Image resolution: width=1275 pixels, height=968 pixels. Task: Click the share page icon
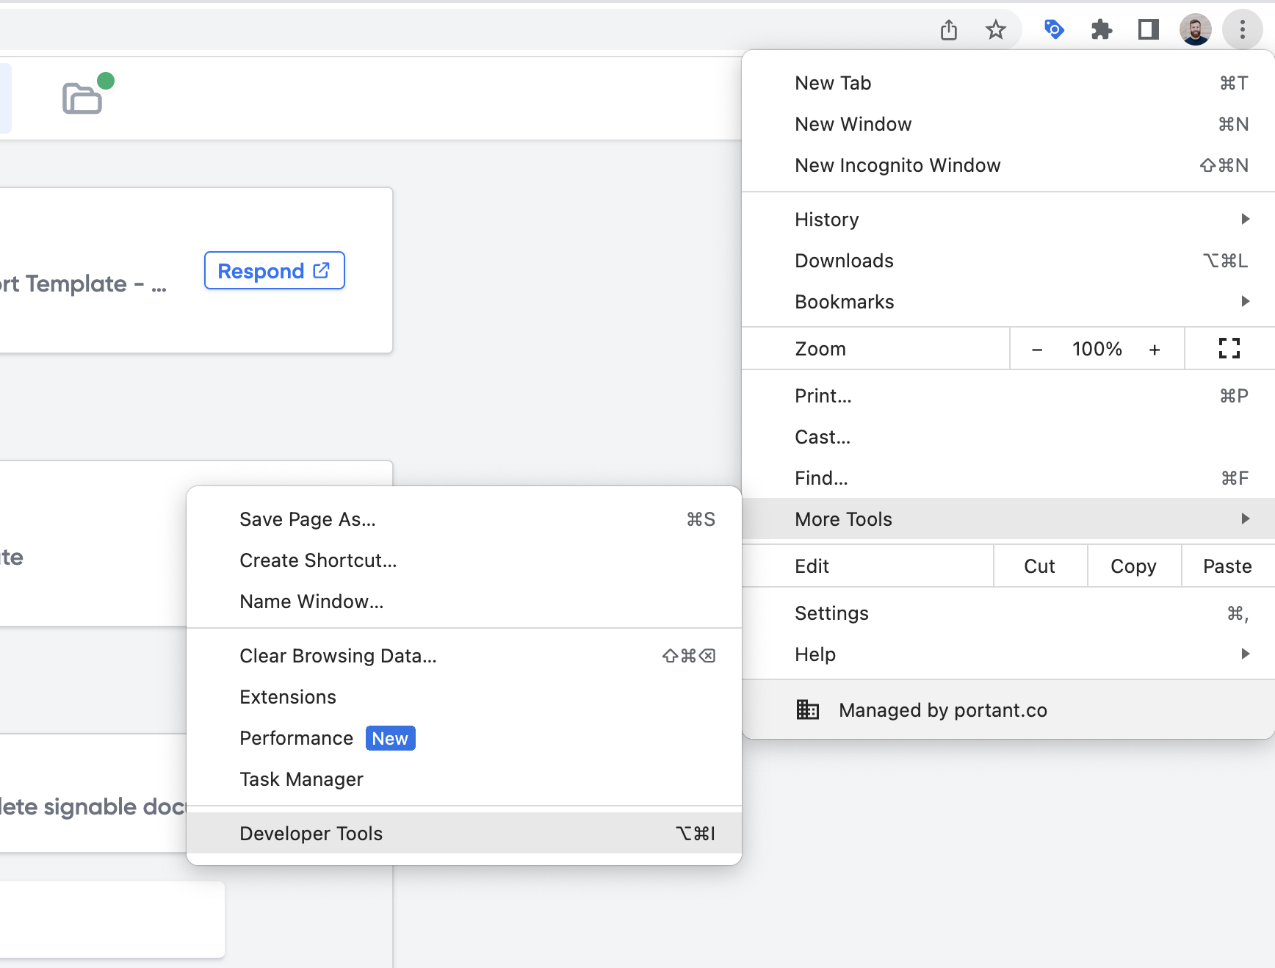pos(949,30)
